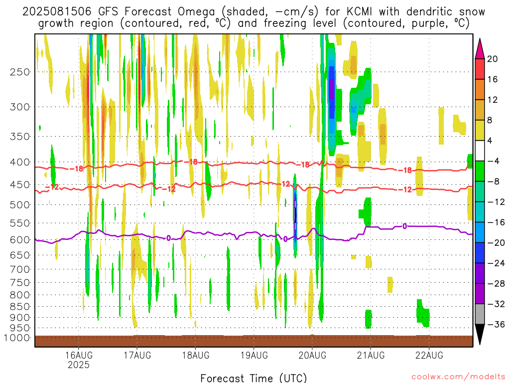Click the colorbar tick label -28
The width and height of the screenshot is (510, 383).
pos(496,284)
